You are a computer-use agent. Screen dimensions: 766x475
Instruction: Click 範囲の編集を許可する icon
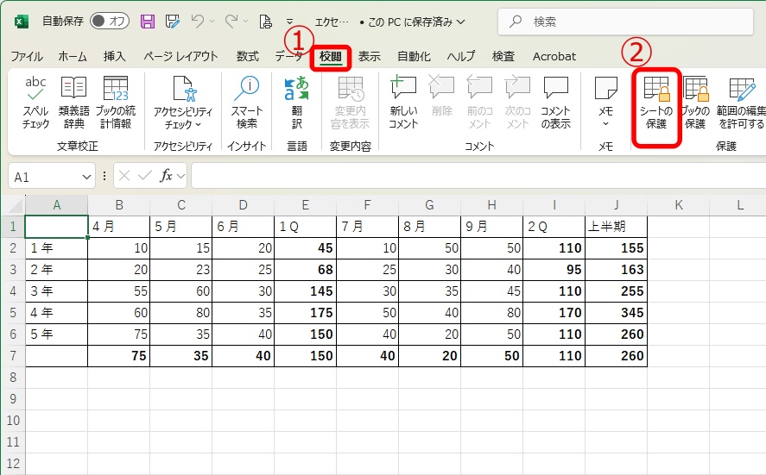pos(741,102)
